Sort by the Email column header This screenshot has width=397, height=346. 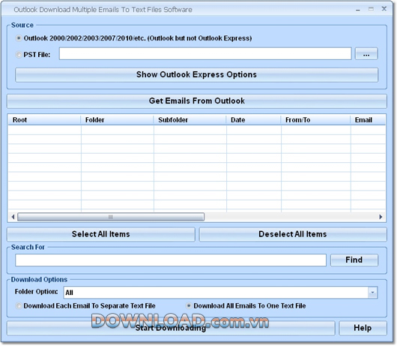click(x=368, y=120)
